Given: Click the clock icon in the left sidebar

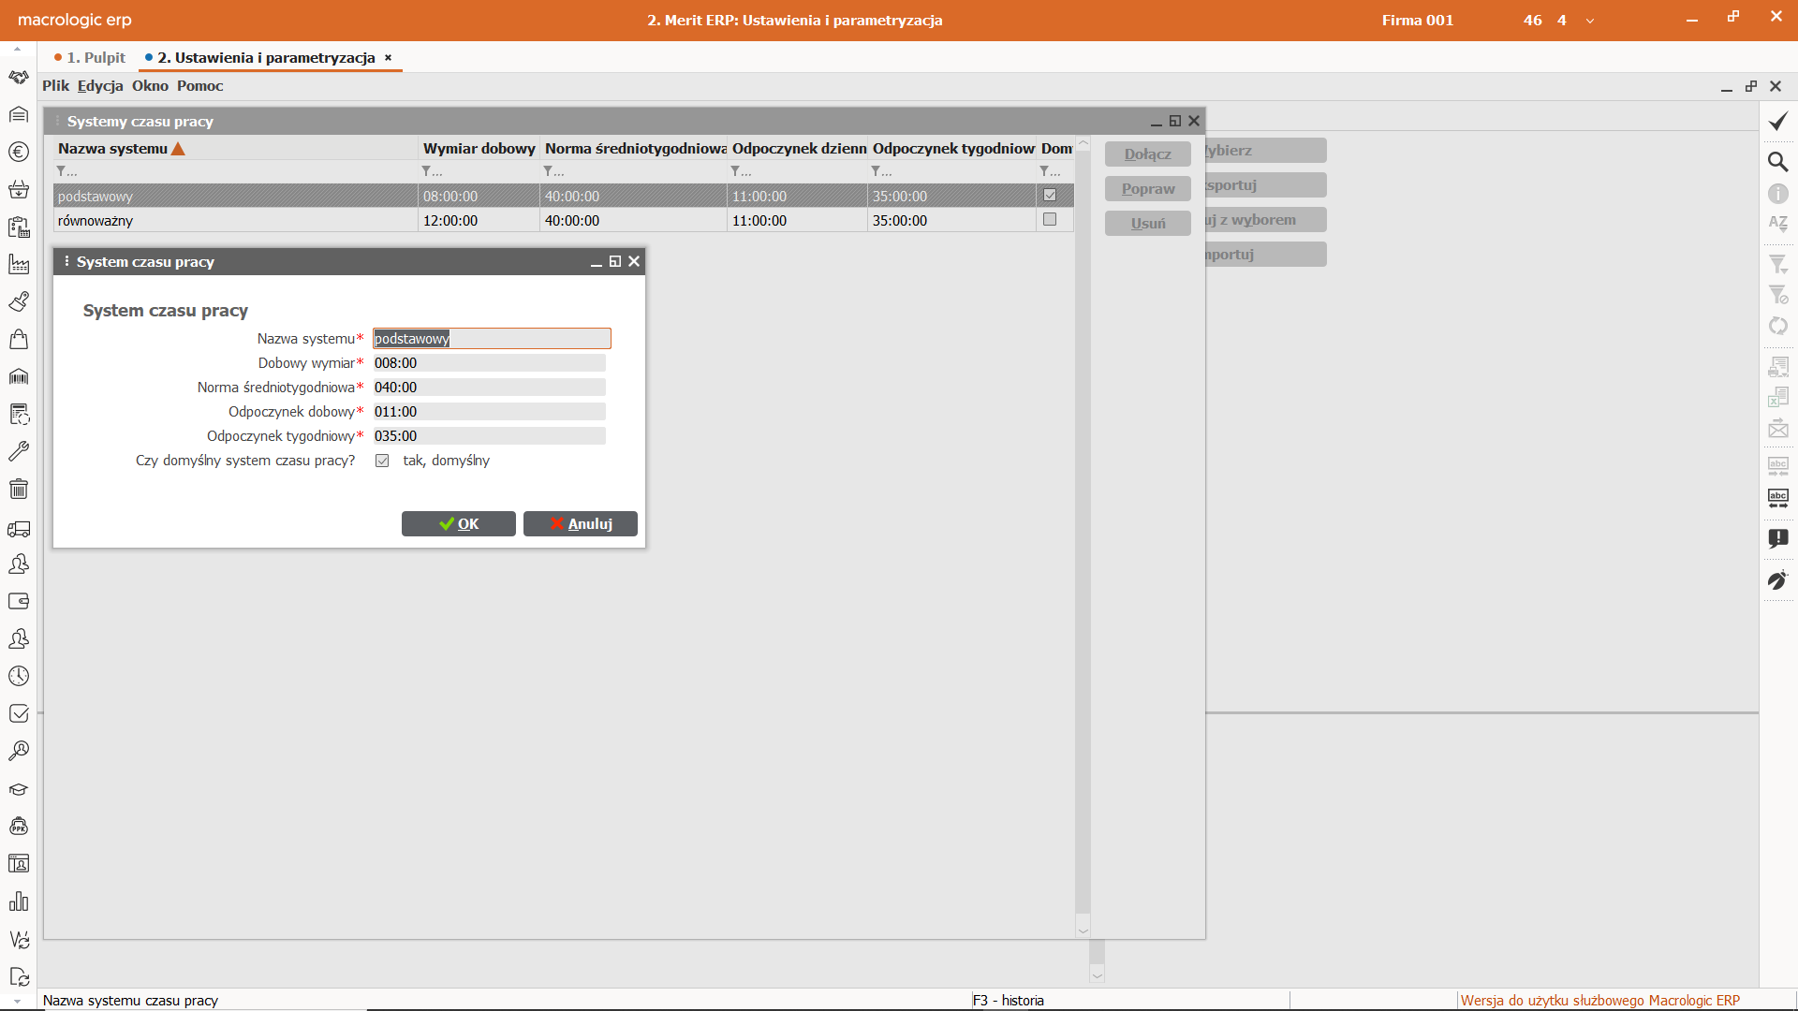Looking at the screenshot, I should pos(19,676).
